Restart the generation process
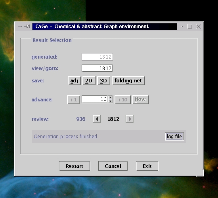The width and height of the screenshot is (218, 198). (x=75, y=166)
